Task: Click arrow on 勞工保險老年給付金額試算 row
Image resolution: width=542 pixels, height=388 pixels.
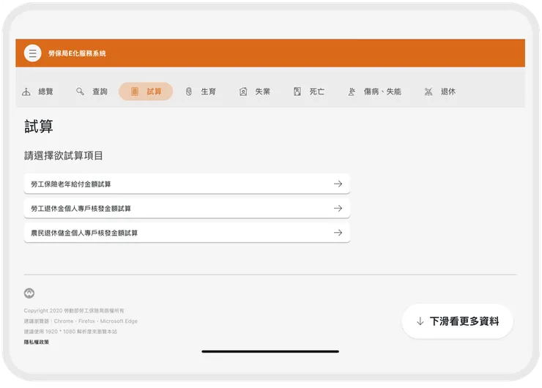Action: 338,184
